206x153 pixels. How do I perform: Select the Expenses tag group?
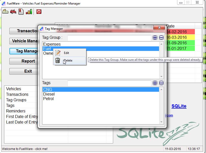(x=52, y=44)
